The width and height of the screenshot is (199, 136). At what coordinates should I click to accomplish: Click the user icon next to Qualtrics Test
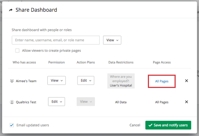pyautogui.click(x=12, y=102)
